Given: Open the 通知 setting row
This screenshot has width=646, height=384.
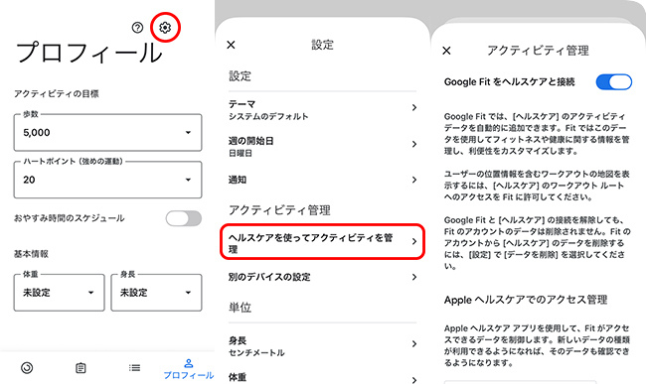Looking at the screenshot, I should pos(323,180).
